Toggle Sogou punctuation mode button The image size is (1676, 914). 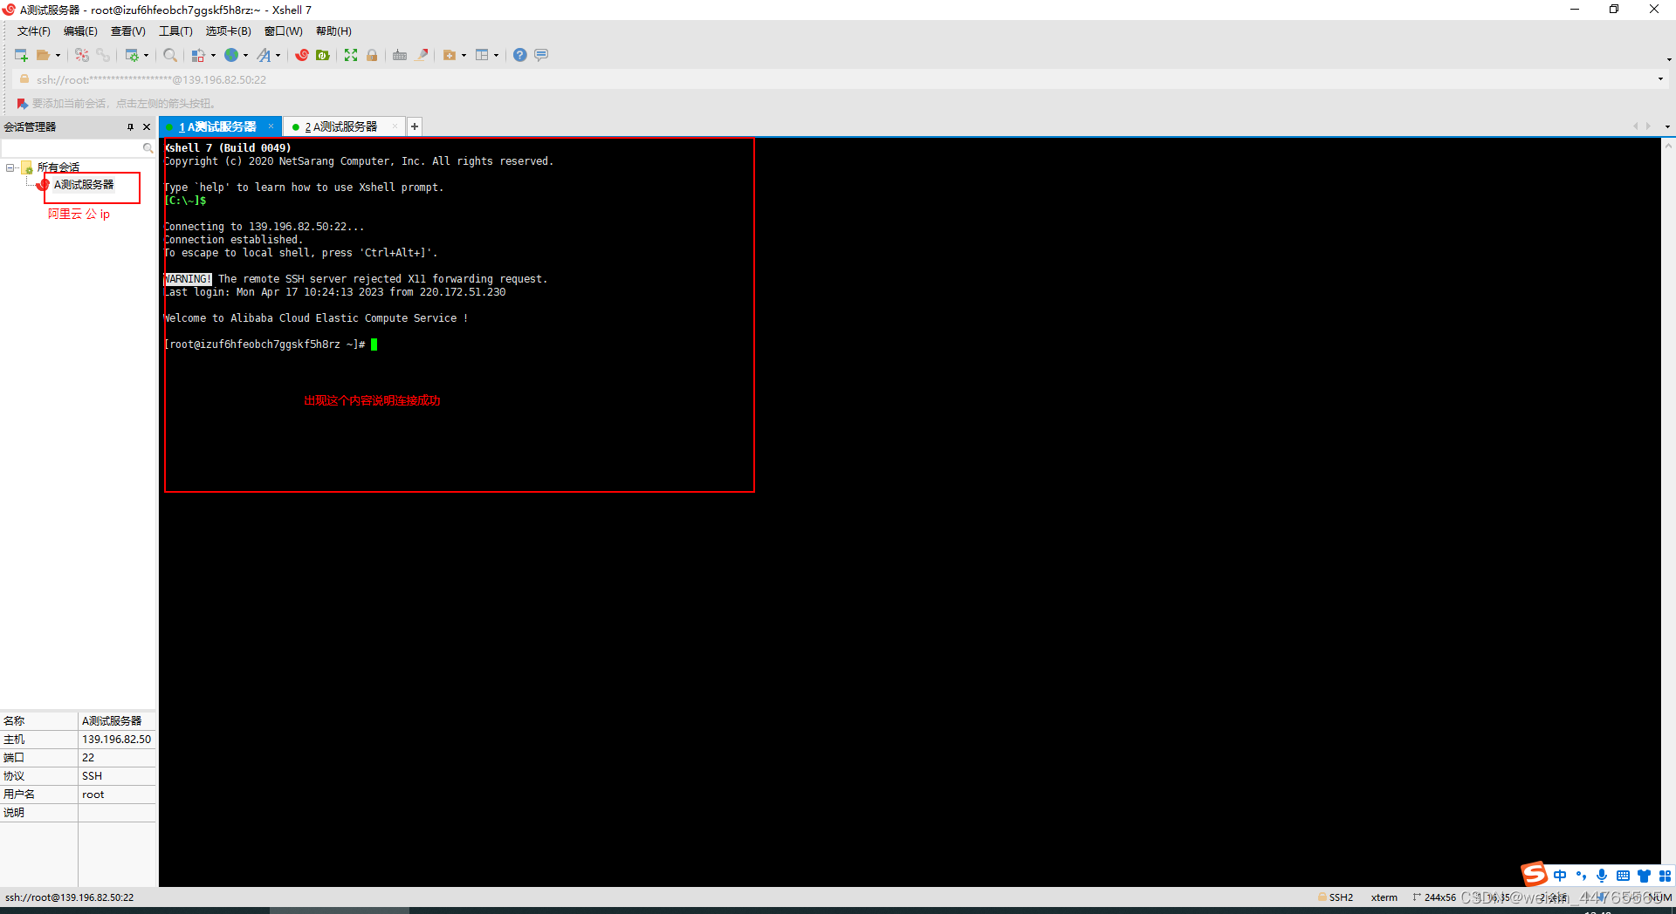(x=1581, y=876)
